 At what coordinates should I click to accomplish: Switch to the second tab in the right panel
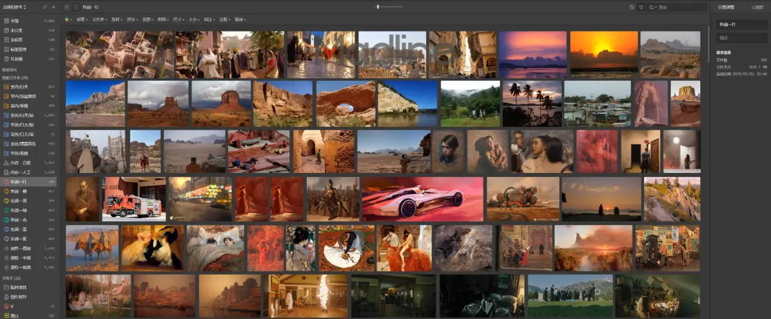click(758, 7)
